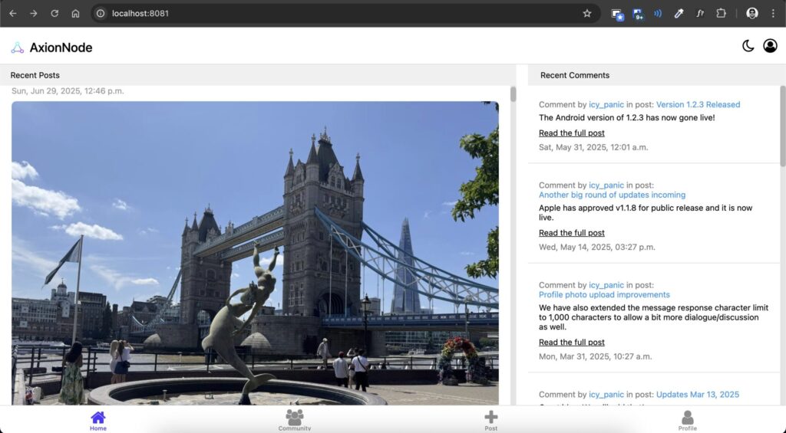The width and height of the screenshot is (786, 433).
Task: Go to the Home tab
Action: (98, 420)
